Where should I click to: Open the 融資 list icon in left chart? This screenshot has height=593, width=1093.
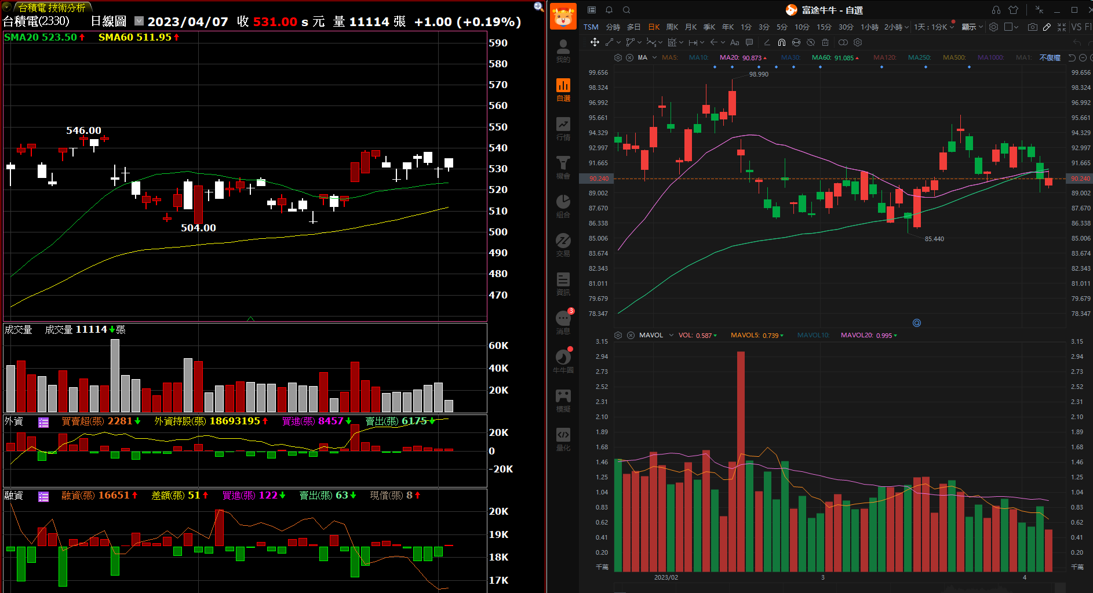click(x=43, y=496)
